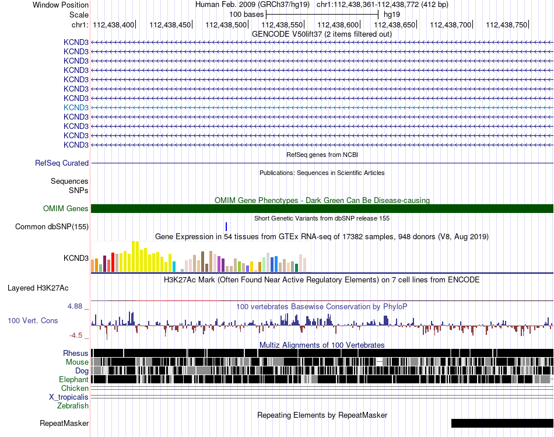Click '100 vertebrates Basewise Conservation by PhyloP' title
The width and height of the screenshot is (554, 437).
(322, 306)
